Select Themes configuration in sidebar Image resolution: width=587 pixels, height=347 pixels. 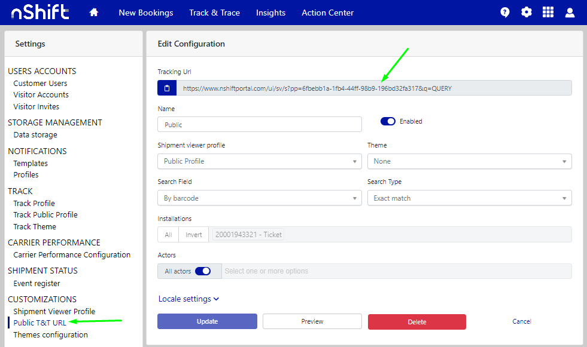point(50,335)
